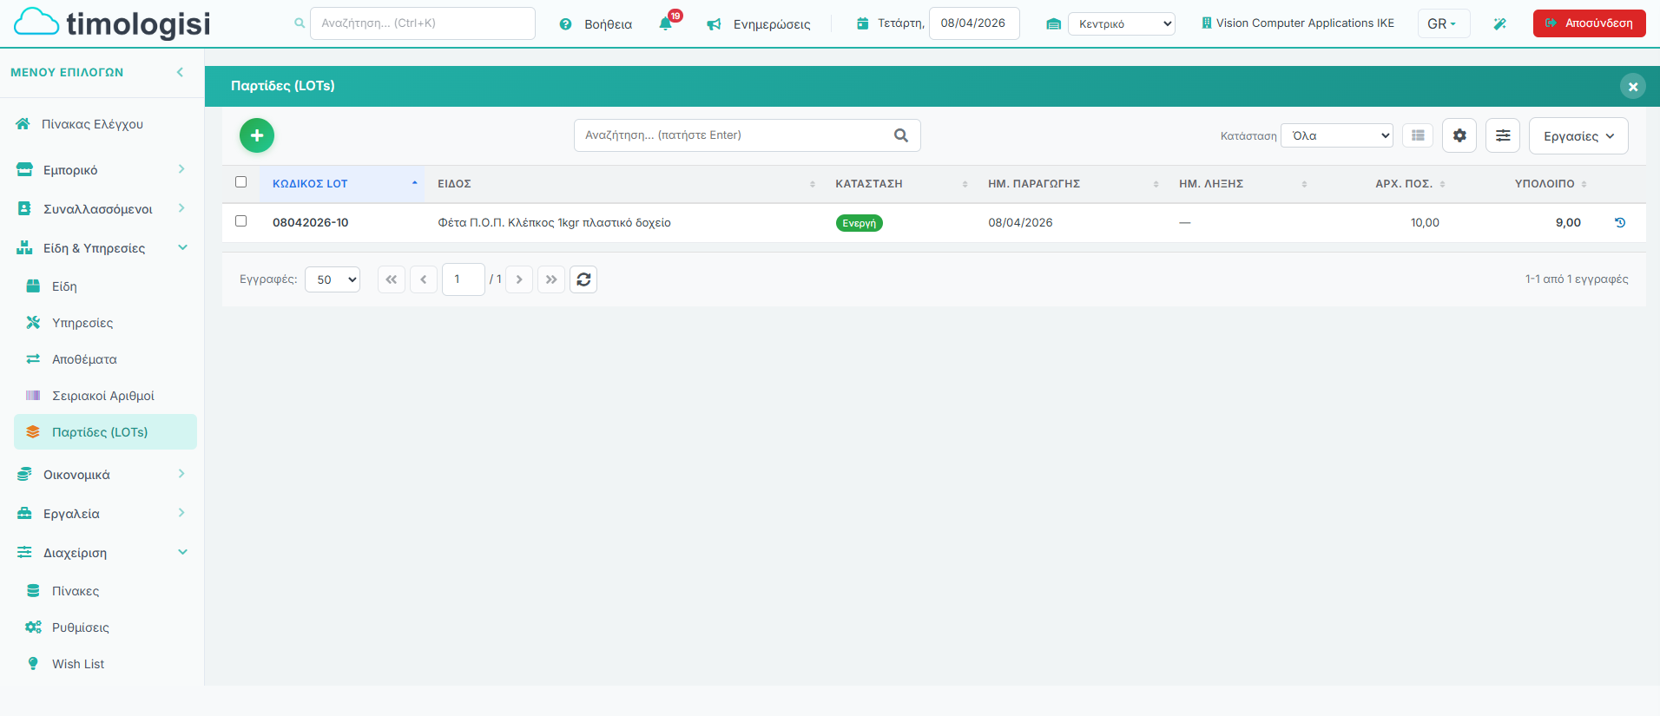1660x716 pixels.
Task: Click Φέτα Π.Ο.Π. Κλέπκος item text
Action: pyautogui.click(x=554, y=223)
